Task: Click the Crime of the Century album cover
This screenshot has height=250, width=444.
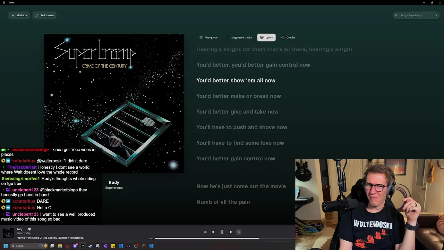Action: (x=114, y=103)
